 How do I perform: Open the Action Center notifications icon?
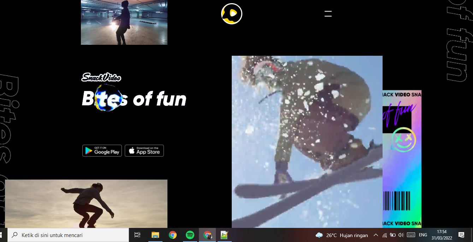pos(461,235)
